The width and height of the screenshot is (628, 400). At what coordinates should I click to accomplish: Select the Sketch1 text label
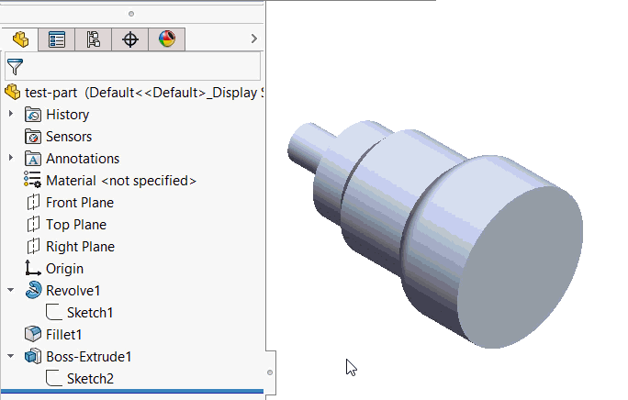[x=90, y=313]
